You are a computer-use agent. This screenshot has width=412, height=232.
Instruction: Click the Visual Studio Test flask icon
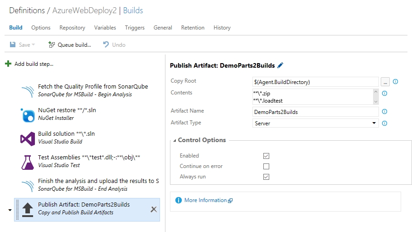[28, 162]
